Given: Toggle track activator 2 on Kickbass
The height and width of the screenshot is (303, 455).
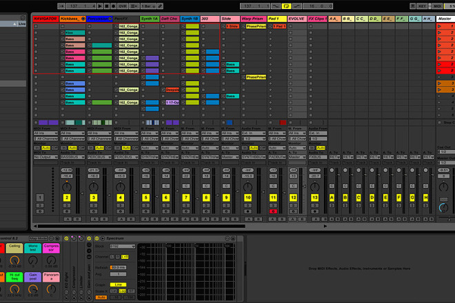Looking at the screenshot, I should pyautogui.click(x=67, y=198).
